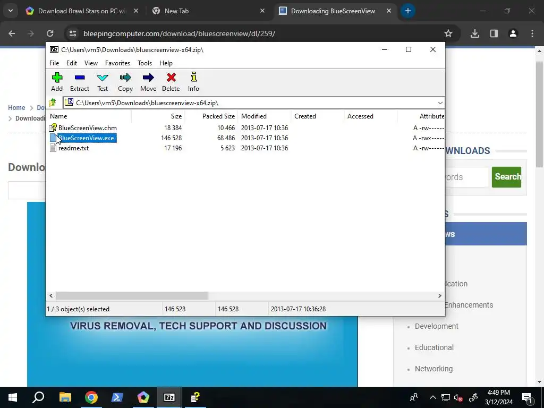Open the notification center icon
This screenshot has width=544, height=408.
[x=527, y=397]
